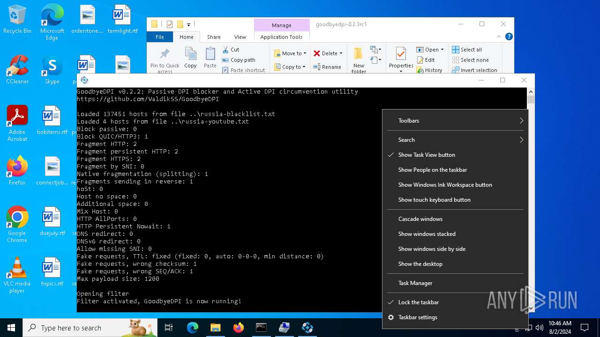
Task: Open Explorer ribbon Help icon
Action: [509, 37]
